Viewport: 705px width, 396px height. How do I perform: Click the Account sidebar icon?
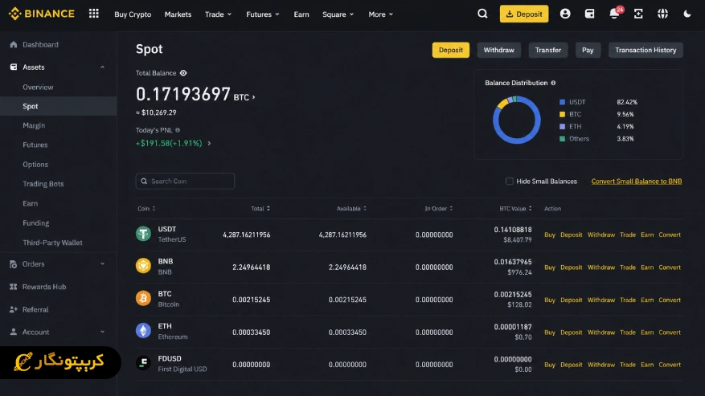tap(14, 332)
